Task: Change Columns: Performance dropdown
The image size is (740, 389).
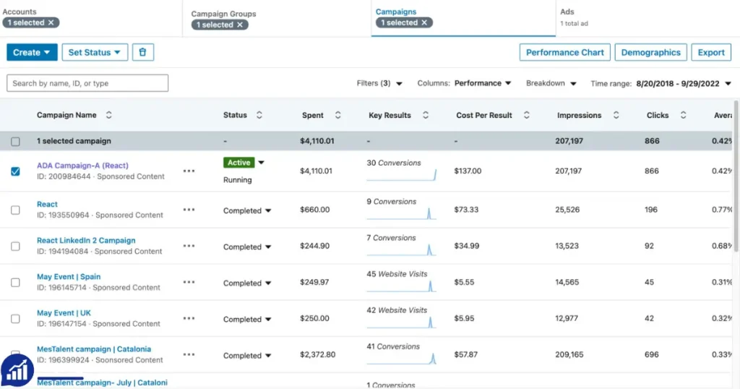Action: [465, 84]
